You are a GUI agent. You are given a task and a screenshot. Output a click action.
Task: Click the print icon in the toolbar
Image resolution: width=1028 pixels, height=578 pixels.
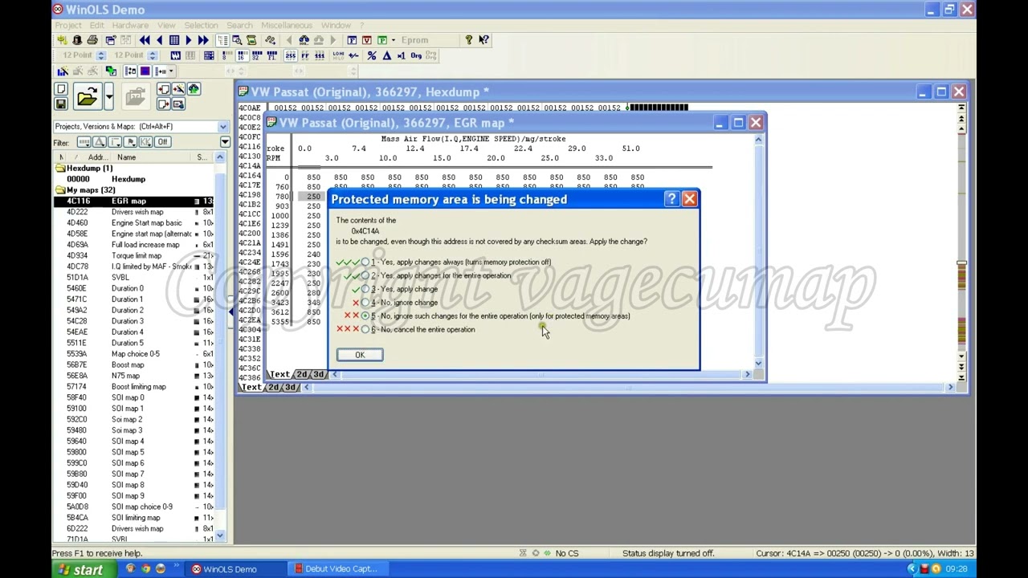[92, 40]
